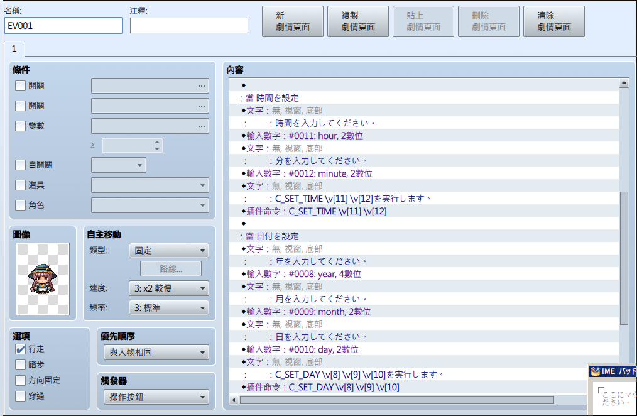Open the 自開關 dropdown
This screenshot has width=637, height=416.
coord(119,165)
